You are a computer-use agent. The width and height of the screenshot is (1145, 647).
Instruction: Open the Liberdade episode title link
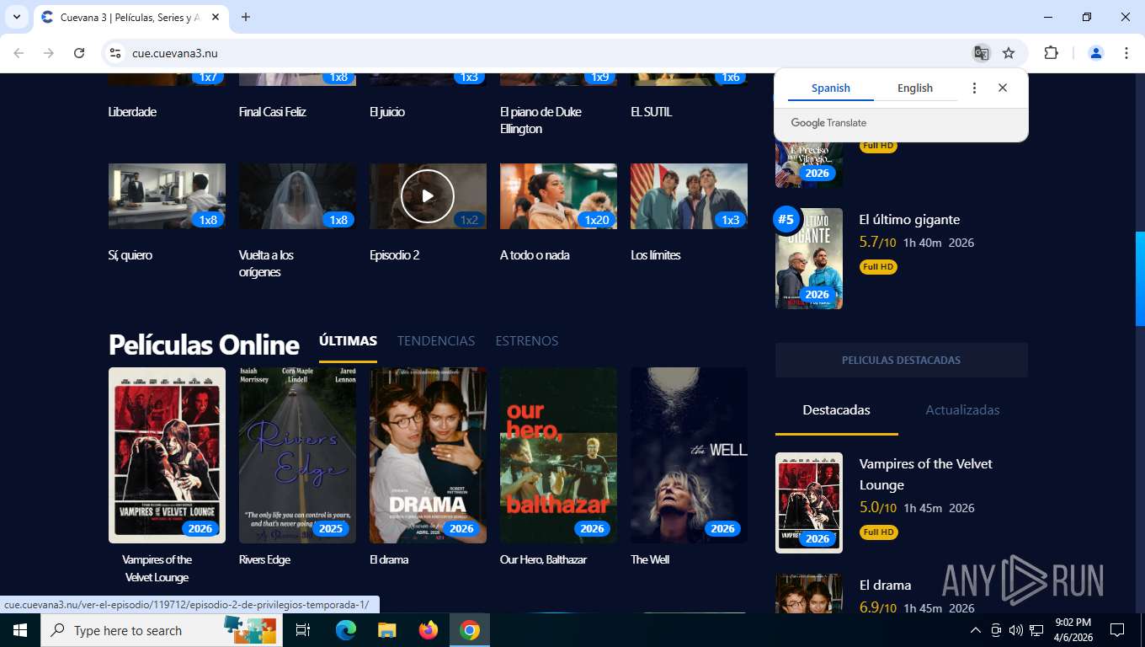tap(132, 111)
